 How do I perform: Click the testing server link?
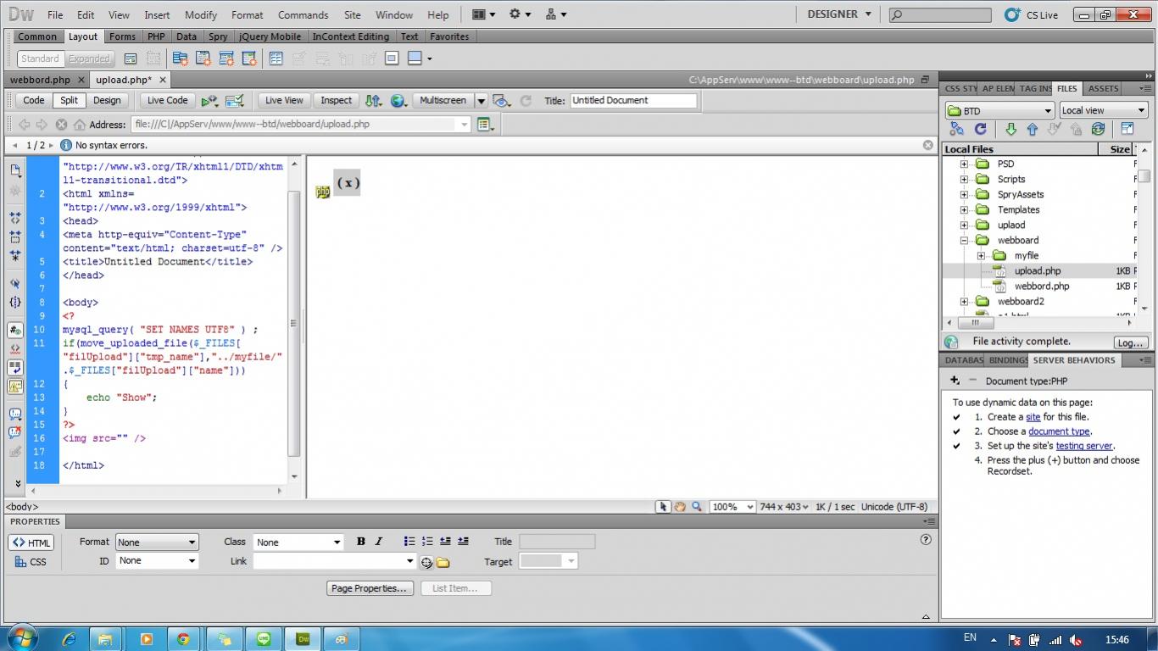[x=1084, y=446]
